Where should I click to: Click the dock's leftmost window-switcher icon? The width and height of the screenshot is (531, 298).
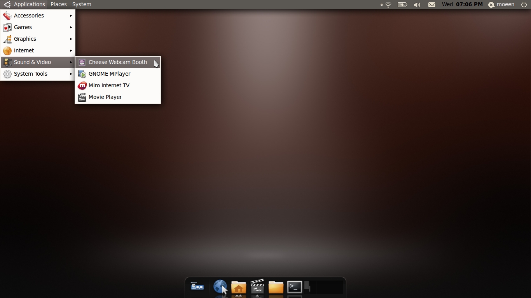point(197,287)
